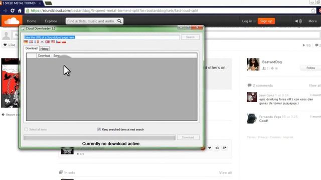Open Juan Gonz 1 commenter profile
321x180 pixels.
pos(268,95)
